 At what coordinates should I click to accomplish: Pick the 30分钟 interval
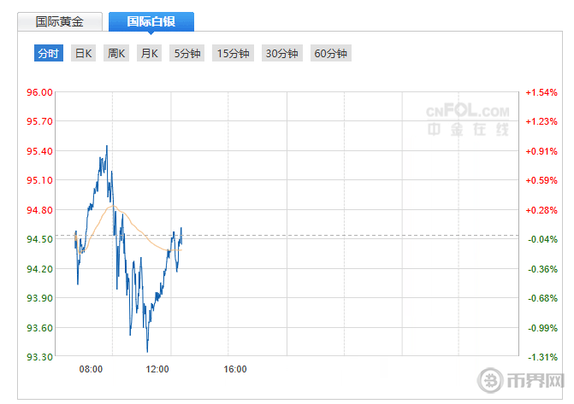(x=281, y=53)
